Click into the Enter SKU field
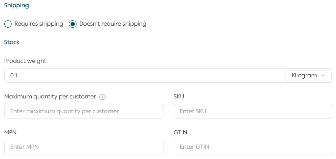 pos(253,111)
